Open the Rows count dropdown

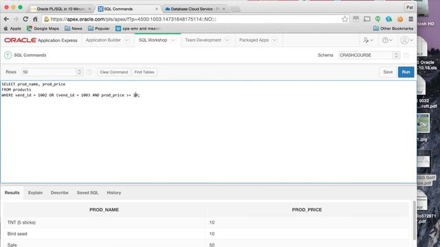click(52, 72)
